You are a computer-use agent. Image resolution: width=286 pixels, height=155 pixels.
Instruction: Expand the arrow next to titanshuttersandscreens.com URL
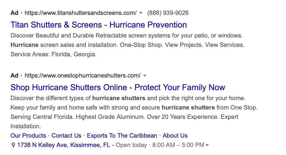tap(141, 13)
